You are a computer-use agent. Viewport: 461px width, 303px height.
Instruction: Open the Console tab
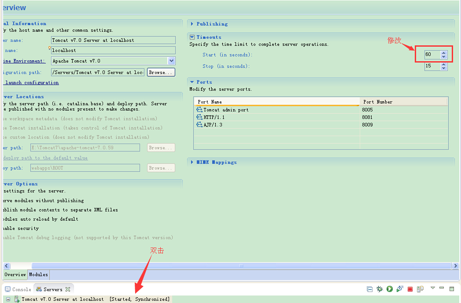[18, 289]
